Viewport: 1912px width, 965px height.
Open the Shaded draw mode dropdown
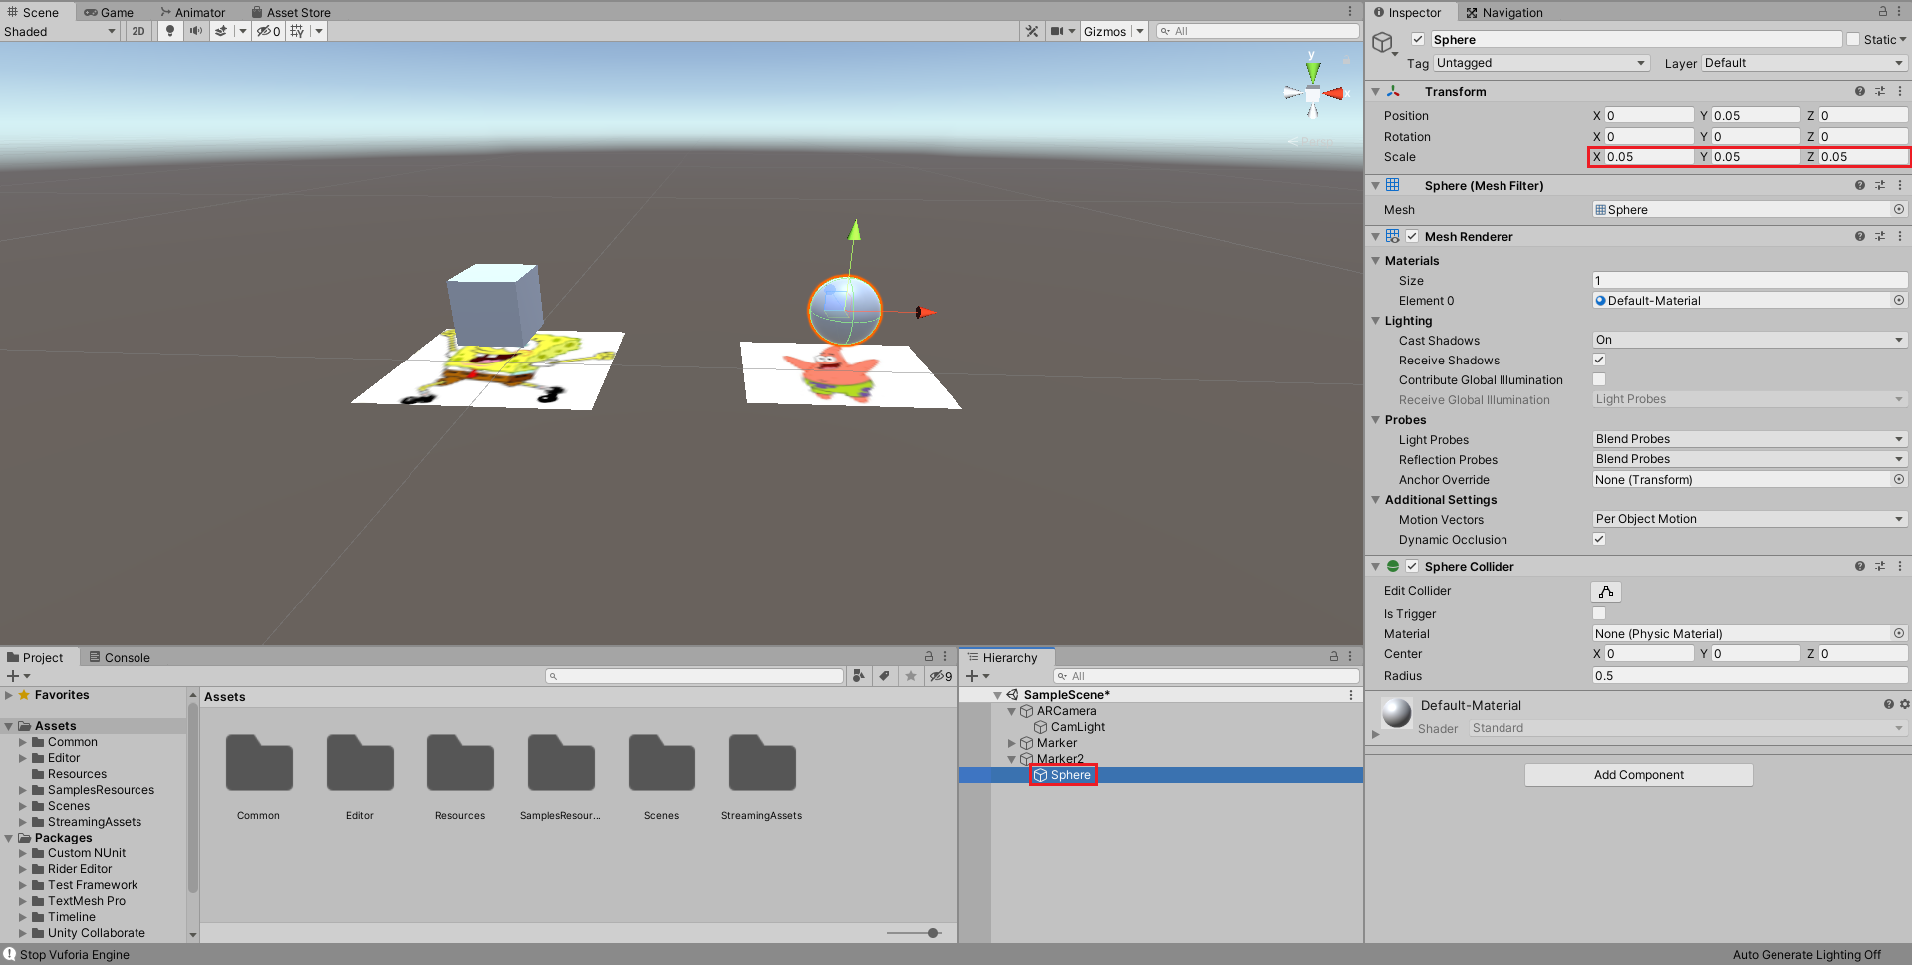(60, 31)
